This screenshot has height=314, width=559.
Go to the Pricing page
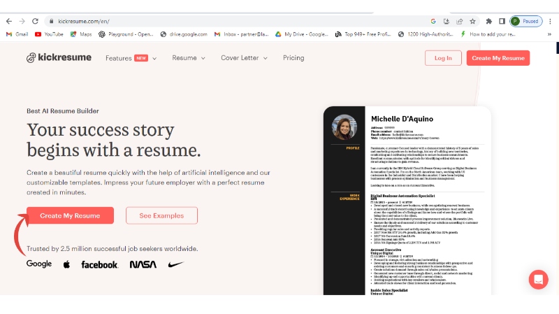pyautogui.click(x=293, y=58)
